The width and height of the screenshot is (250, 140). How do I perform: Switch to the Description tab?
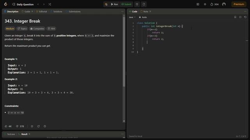click(11, 11)
